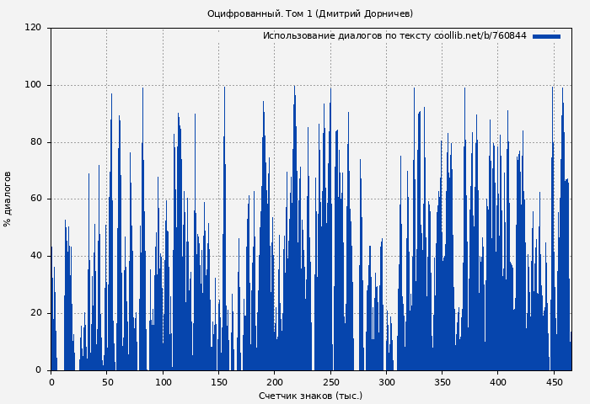Click the blue legend color swatch

coord(546,36)
